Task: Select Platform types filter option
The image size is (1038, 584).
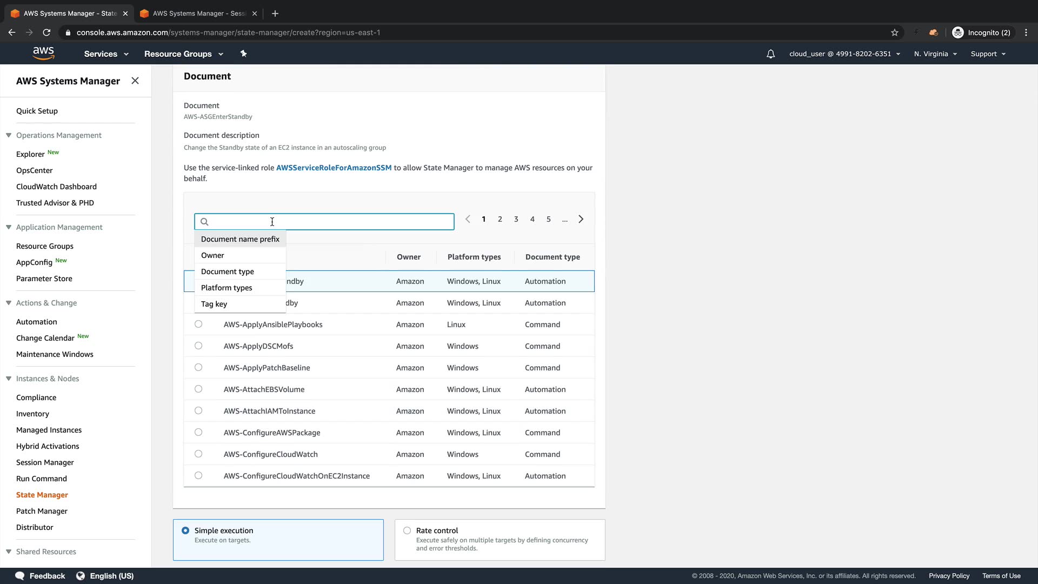Action: click(226, 288)
